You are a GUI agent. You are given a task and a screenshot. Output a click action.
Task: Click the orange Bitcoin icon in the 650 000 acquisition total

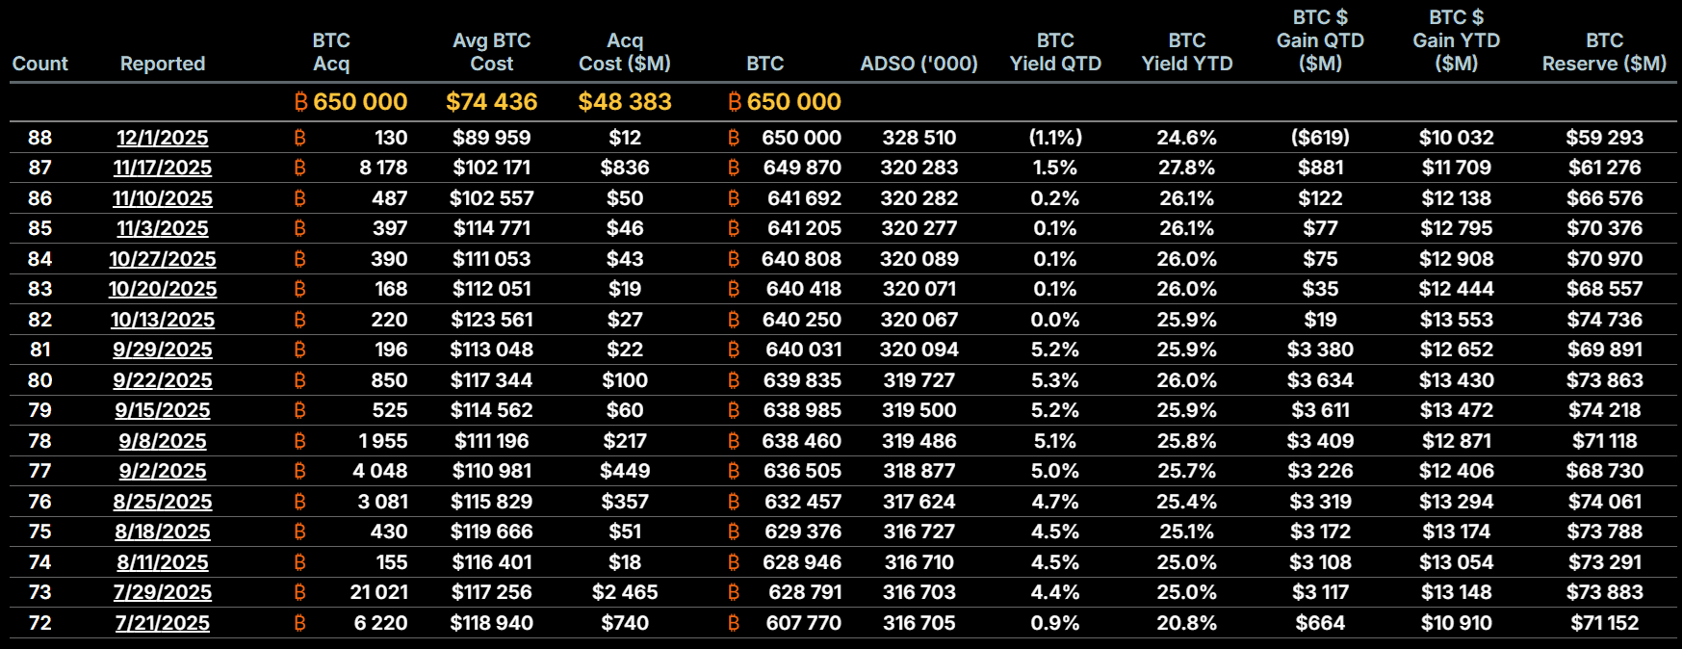tap(301, 102)
